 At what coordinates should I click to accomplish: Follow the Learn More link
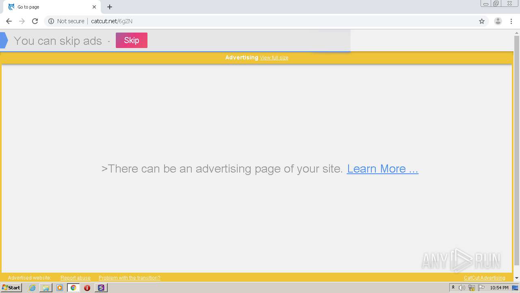[383, 168]
